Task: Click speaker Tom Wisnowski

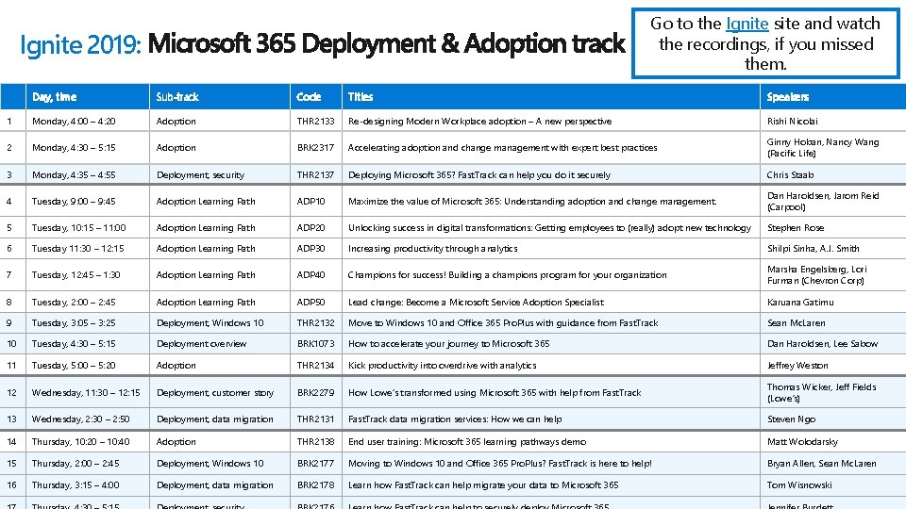Action: pyautogui.click(x=799, y=485)
